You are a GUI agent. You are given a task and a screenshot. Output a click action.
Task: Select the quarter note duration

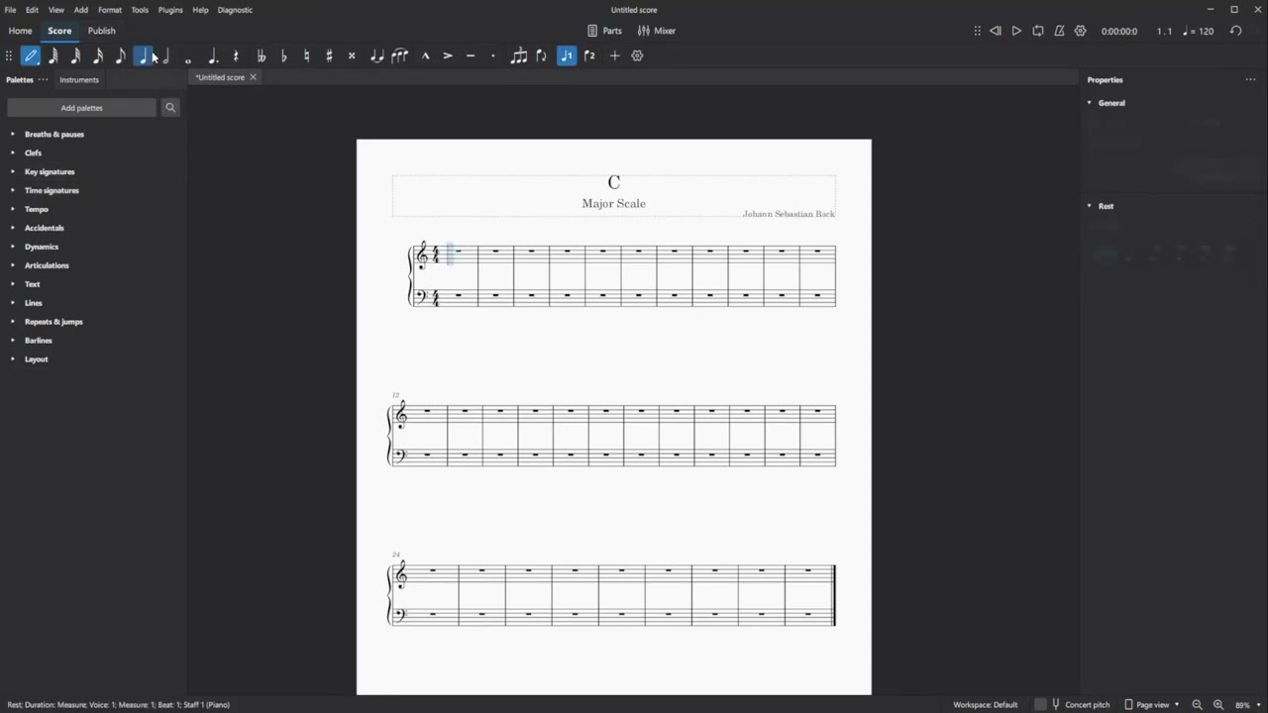coord(143,56)
